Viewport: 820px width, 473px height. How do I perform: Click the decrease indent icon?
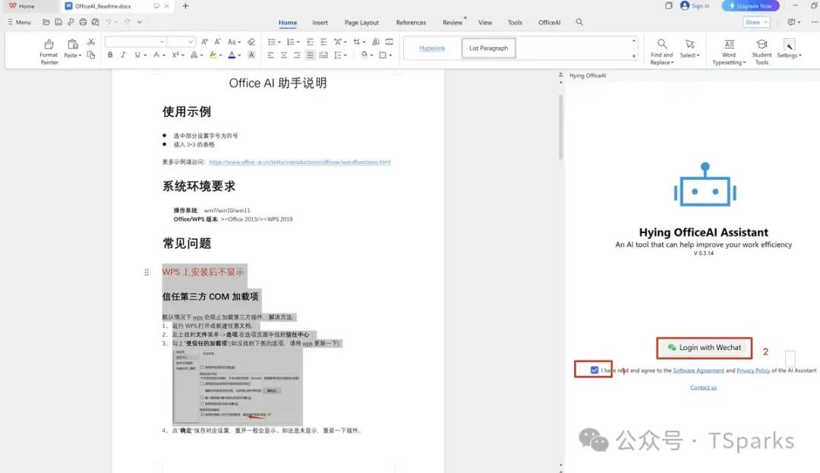coord(310,42)
